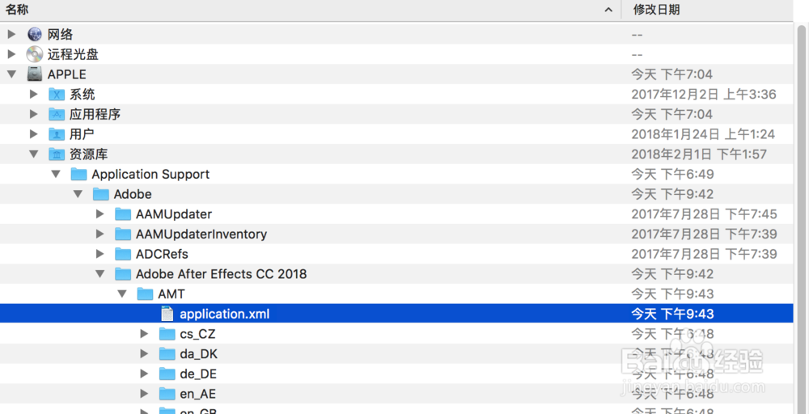Select the AAMUpdaterInventory folder name
This screenshot has height=414, width=809.
coord(201,234)
